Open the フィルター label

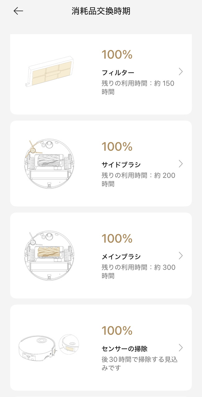click(x=118, y=73)
